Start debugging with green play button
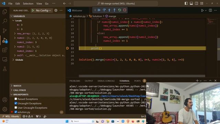 coord(33,10)
